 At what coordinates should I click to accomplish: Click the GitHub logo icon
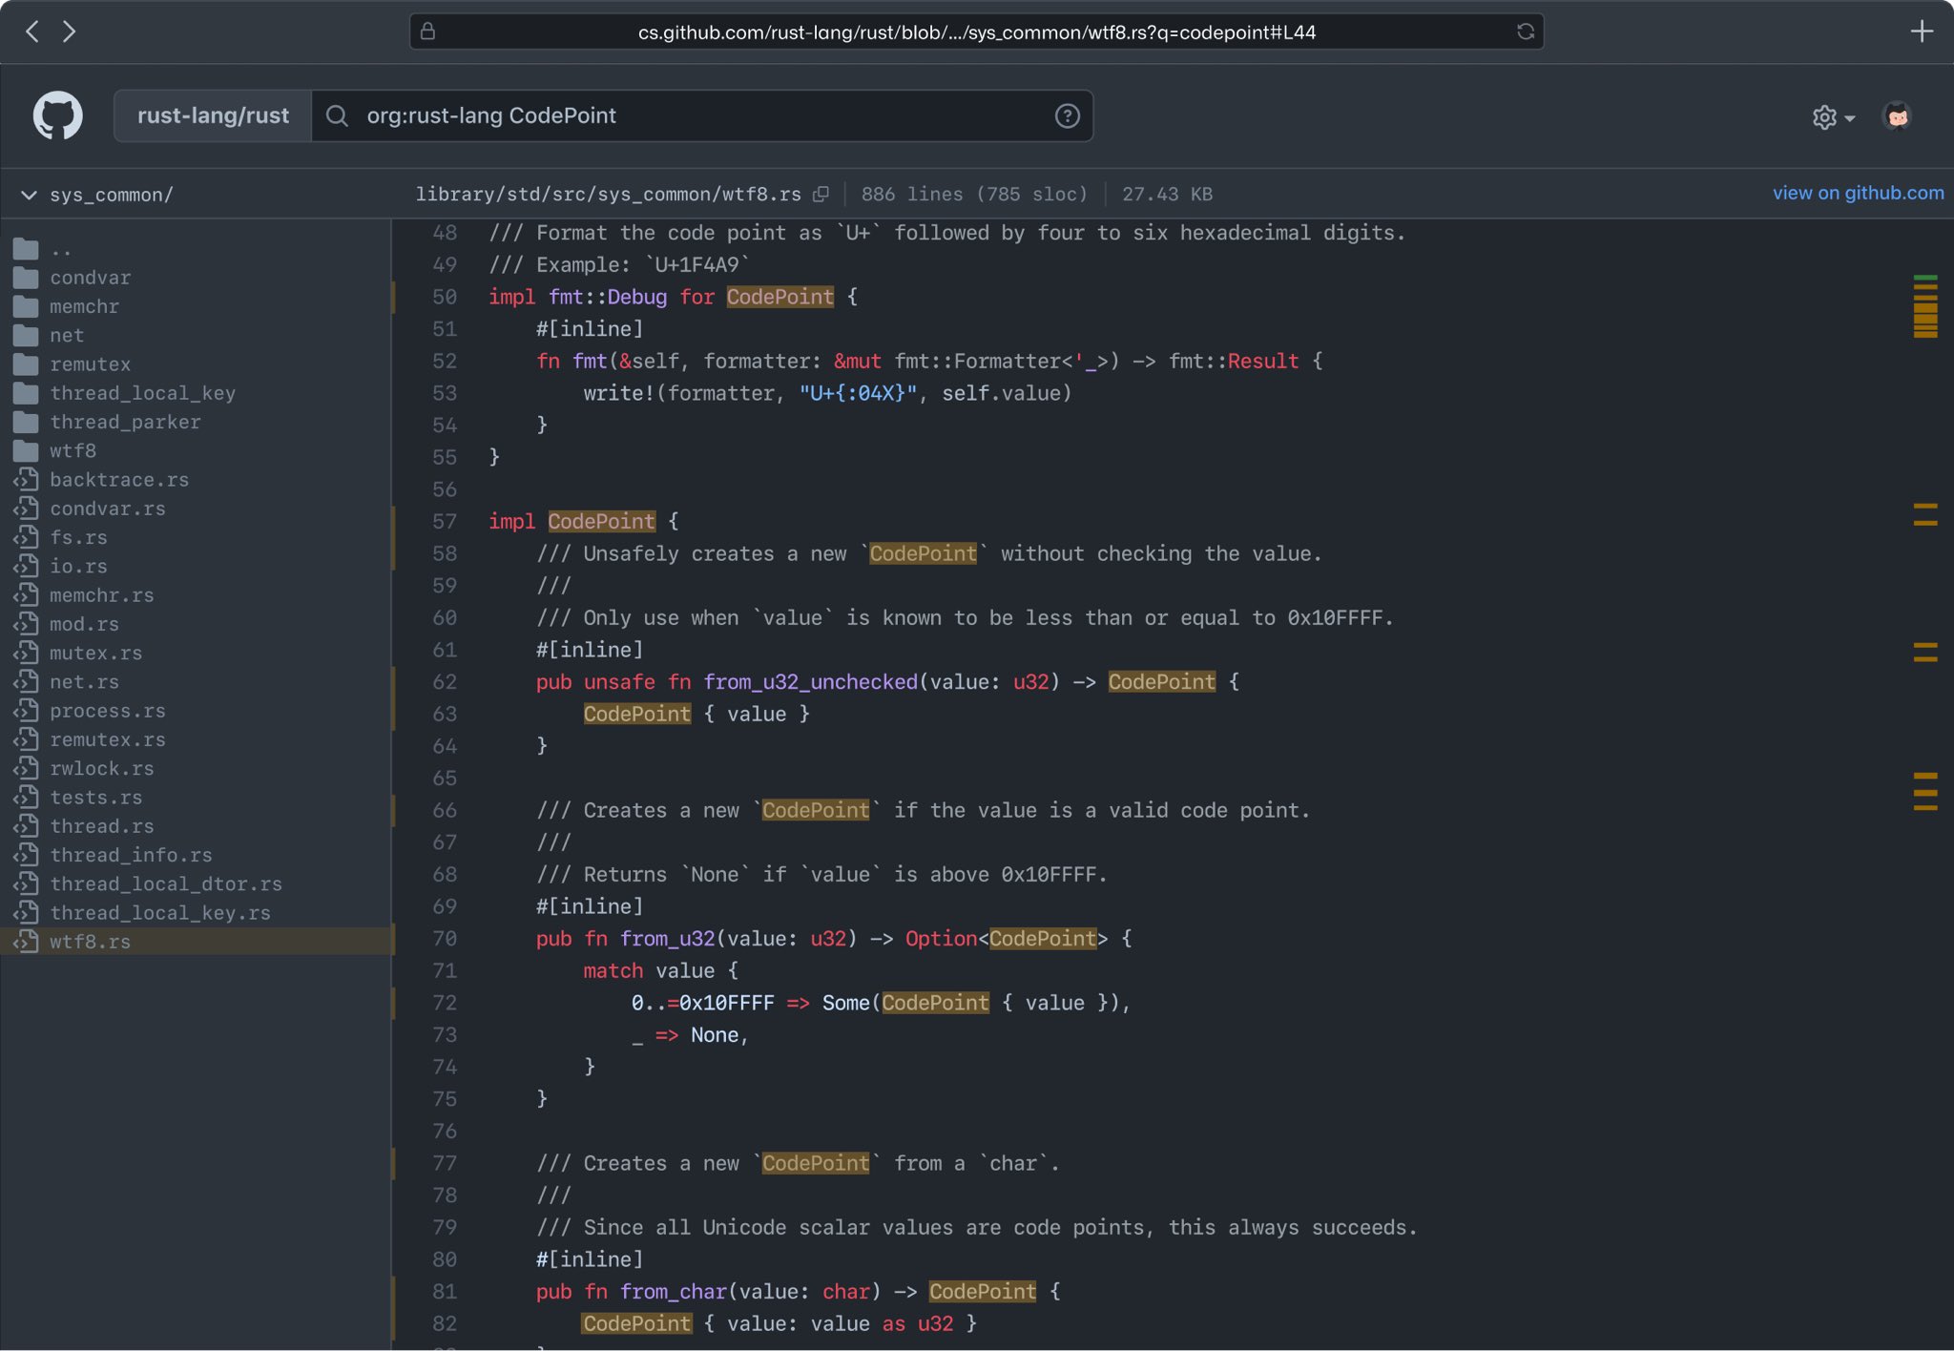point(58,114)
